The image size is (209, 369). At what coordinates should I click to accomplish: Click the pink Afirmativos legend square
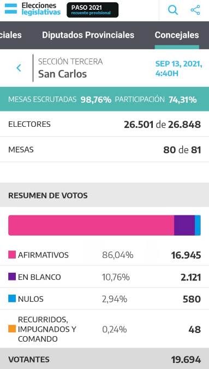12,255
